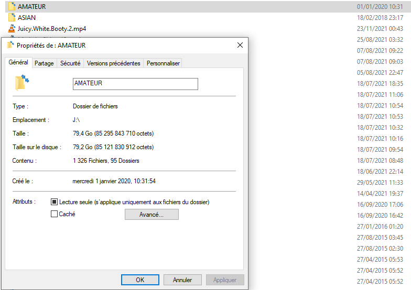Click the VLC cone icon of the mp4 file
The width and height of the screenshot is (411, 290).
(12, 29)
